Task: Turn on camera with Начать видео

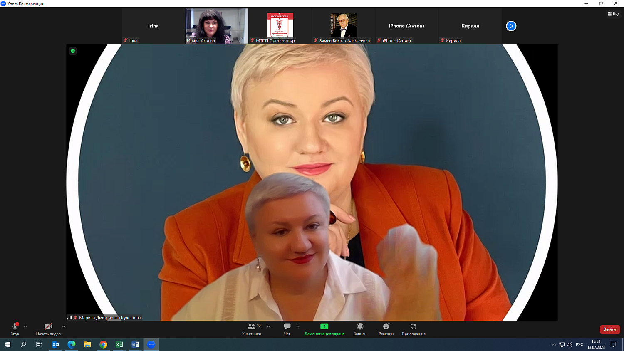Action: (x=48, y=327)
